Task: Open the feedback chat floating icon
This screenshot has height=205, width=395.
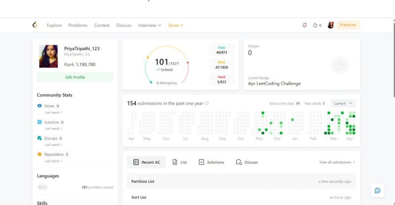Action: tap(377, 190)
